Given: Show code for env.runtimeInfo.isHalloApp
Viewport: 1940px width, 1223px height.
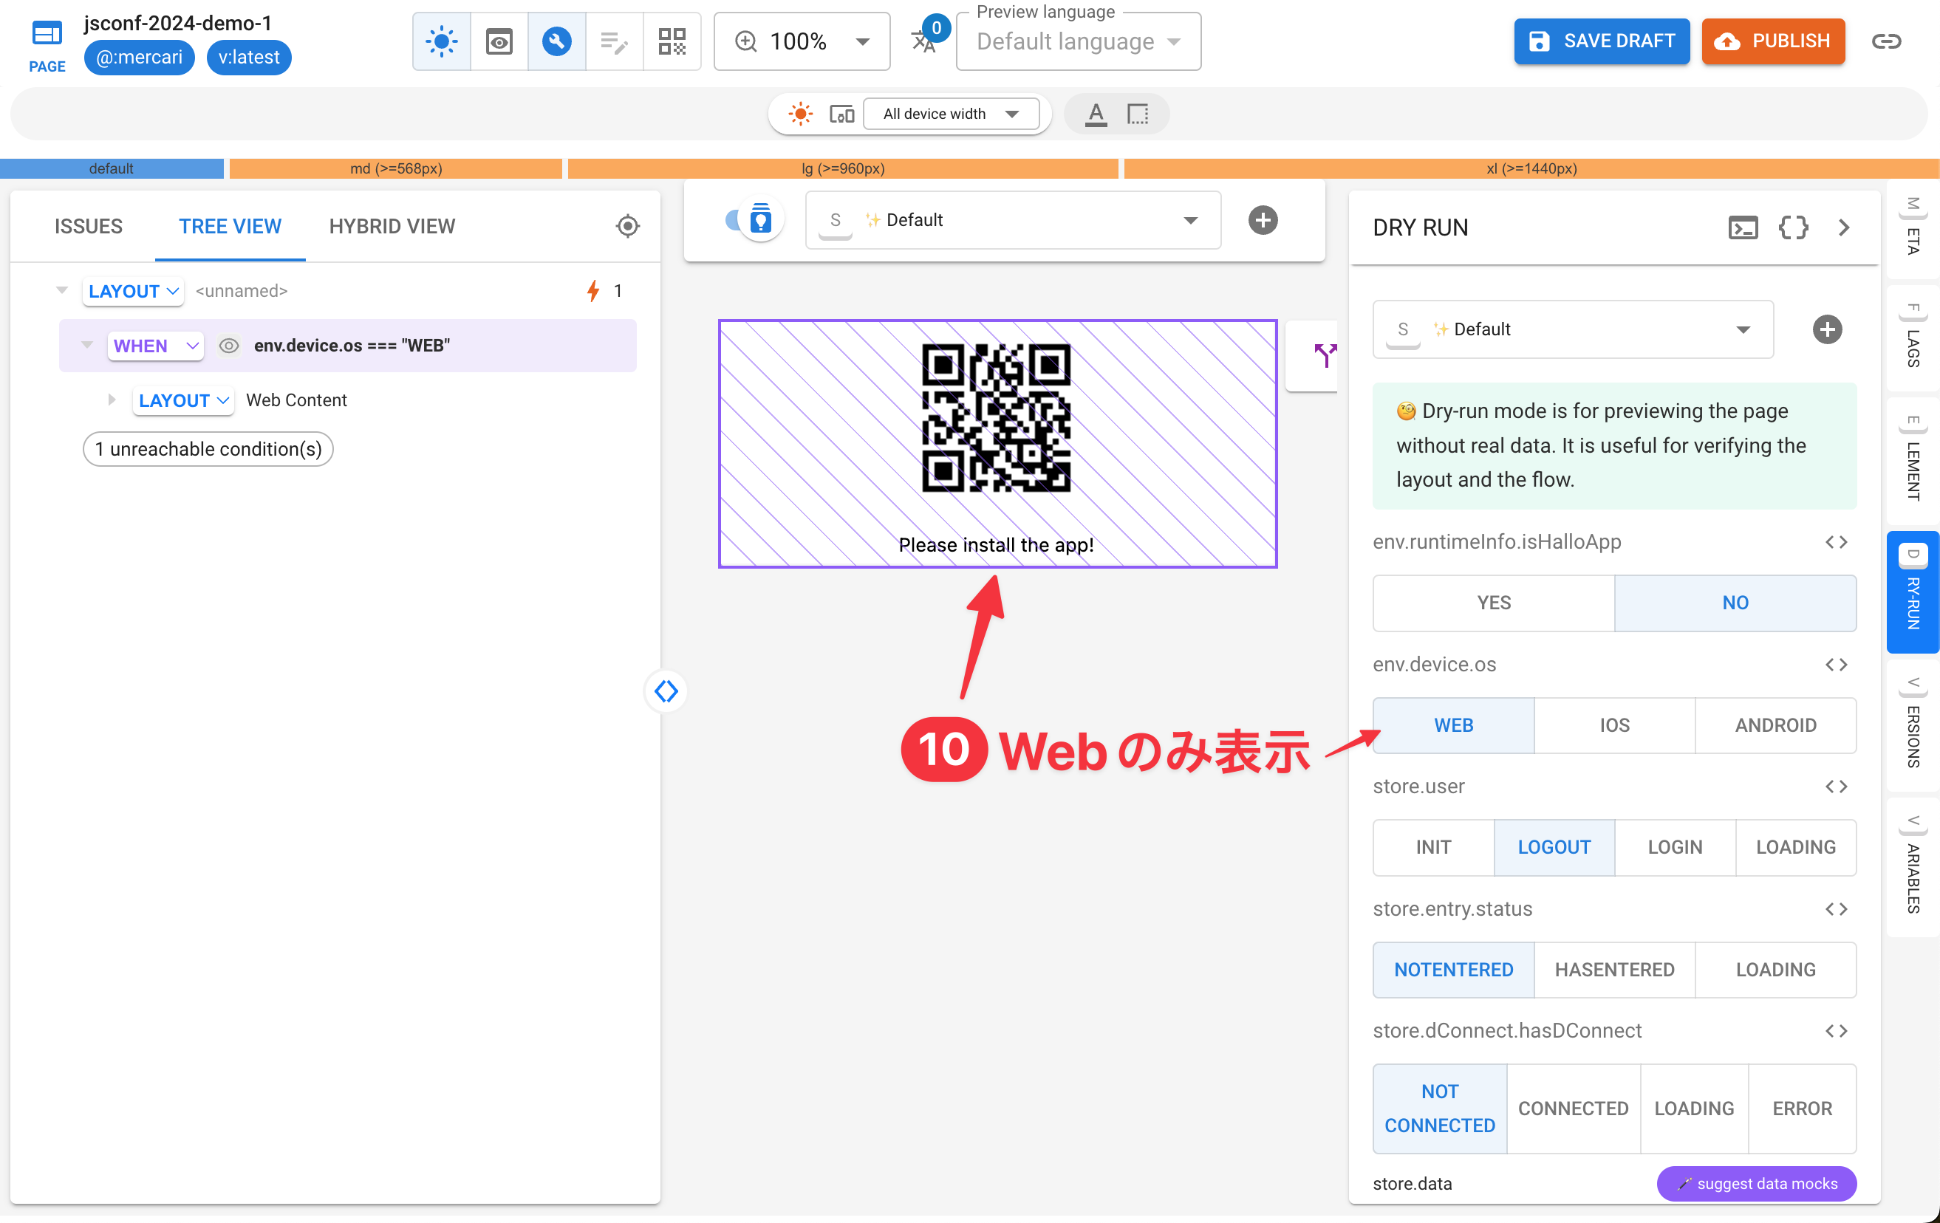Looking at the screenshot, I should [1836, 542].
